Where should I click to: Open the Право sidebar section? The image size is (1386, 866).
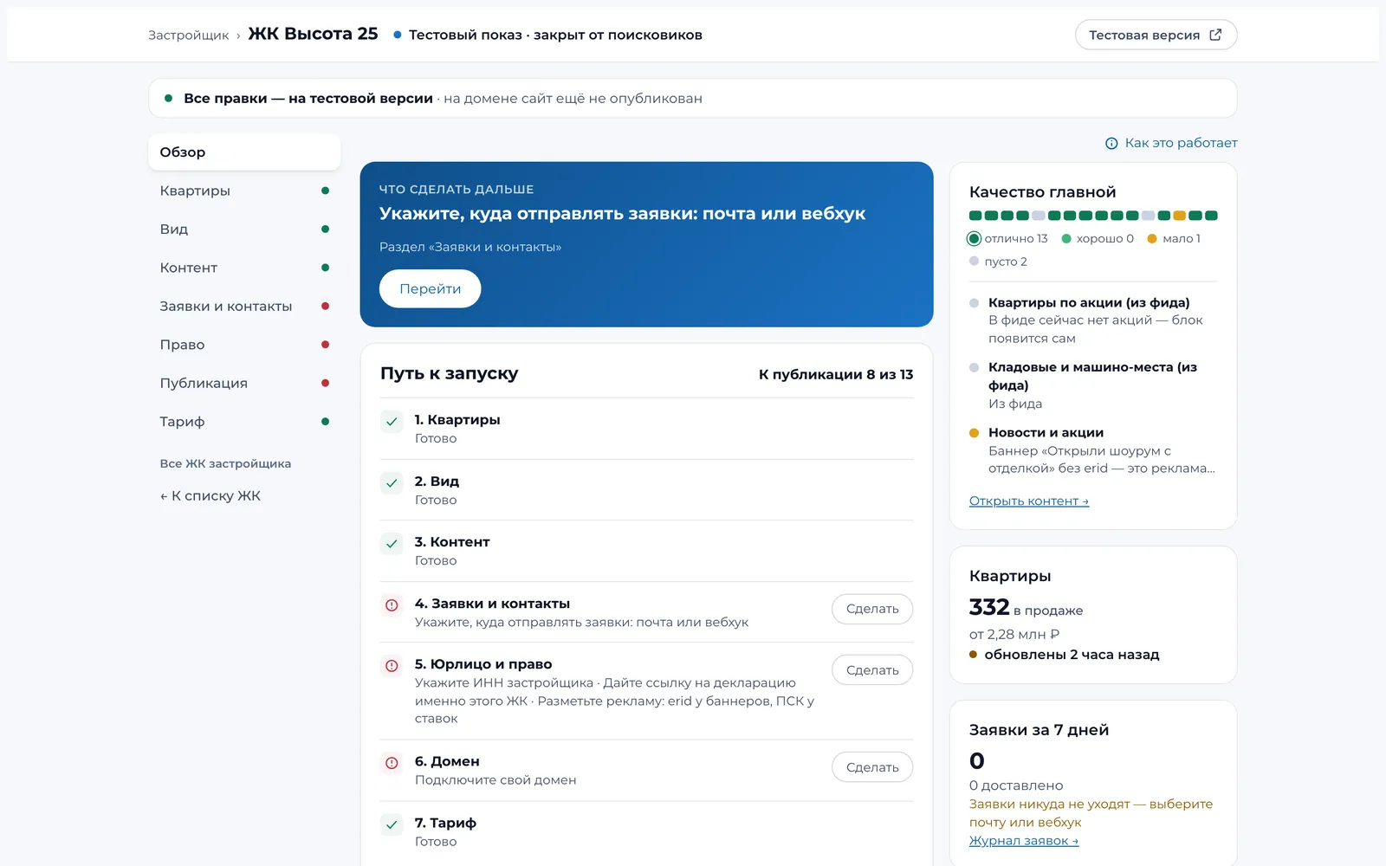pos(244,345)
